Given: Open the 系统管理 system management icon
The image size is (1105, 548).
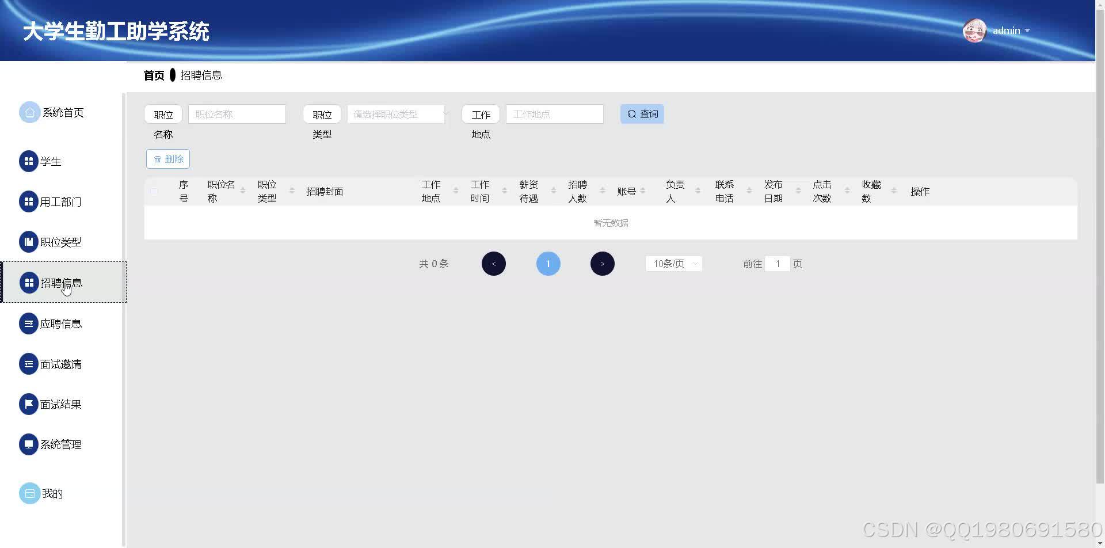Looking at the screenshot, I should point(29,444).
